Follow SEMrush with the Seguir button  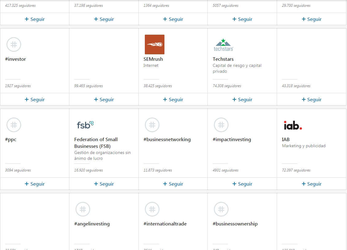(x=173, y=99)
